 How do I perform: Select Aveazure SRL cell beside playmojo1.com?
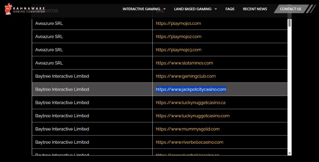pos(92,24)
